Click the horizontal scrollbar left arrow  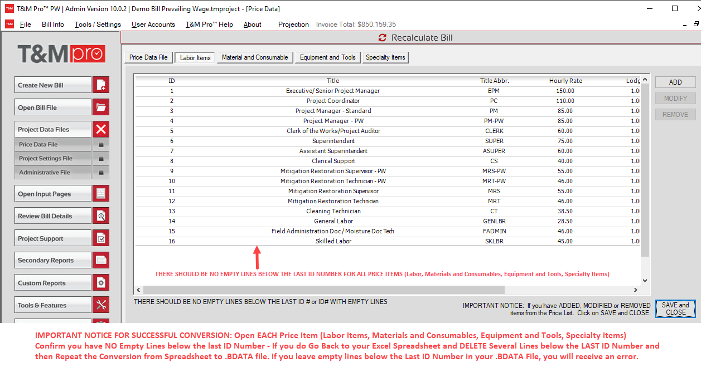pyautogui.click(x=139, y=290)
